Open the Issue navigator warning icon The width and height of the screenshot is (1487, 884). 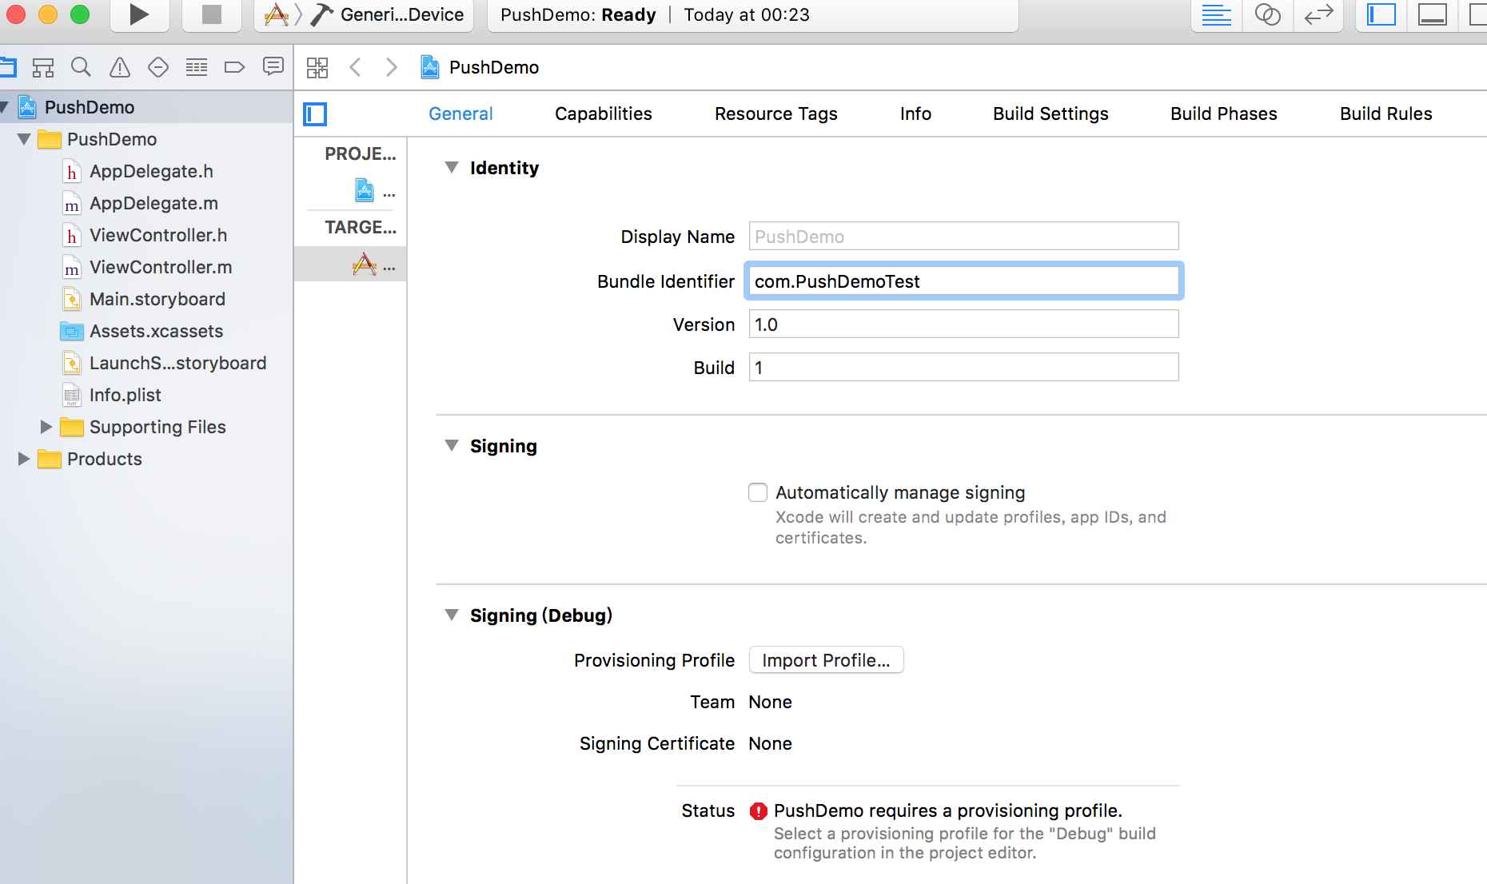(x=120, y=67)
